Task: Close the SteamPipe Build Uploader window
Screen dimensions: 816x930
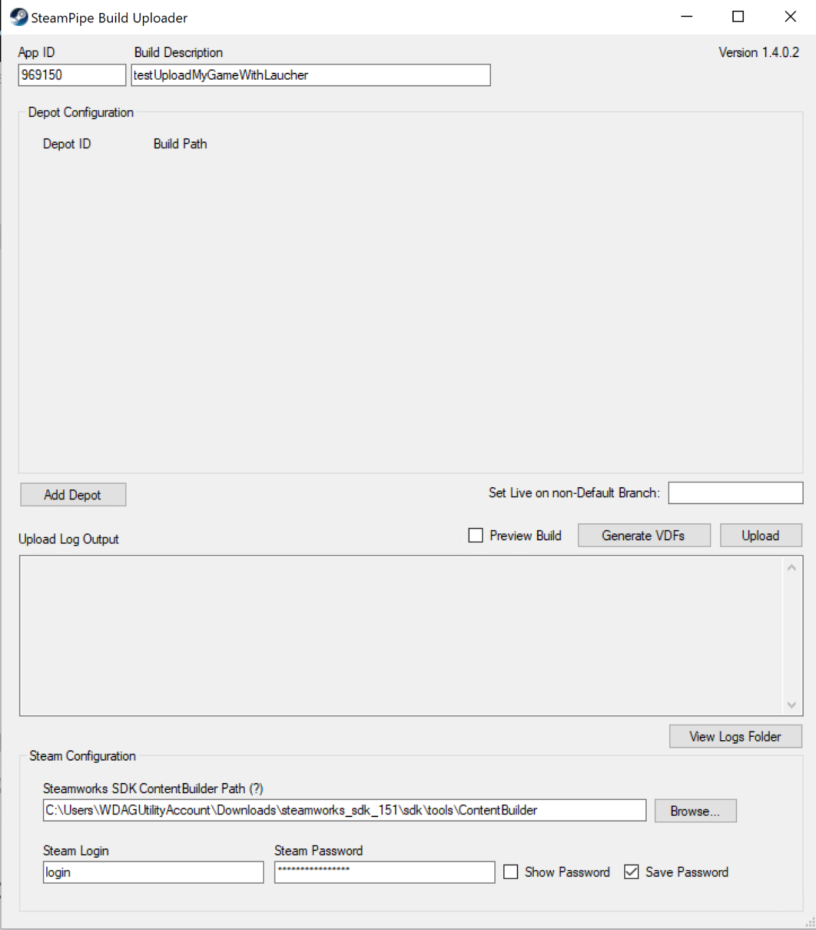Action: 790,17
